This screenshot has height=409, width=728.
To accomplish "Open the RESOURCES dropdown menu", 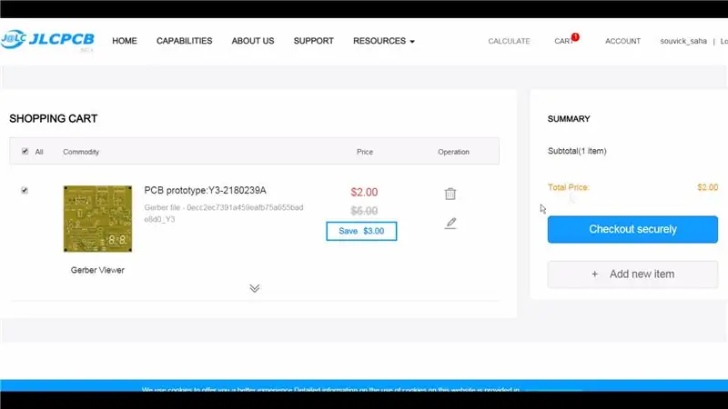I will coord(383,41).
